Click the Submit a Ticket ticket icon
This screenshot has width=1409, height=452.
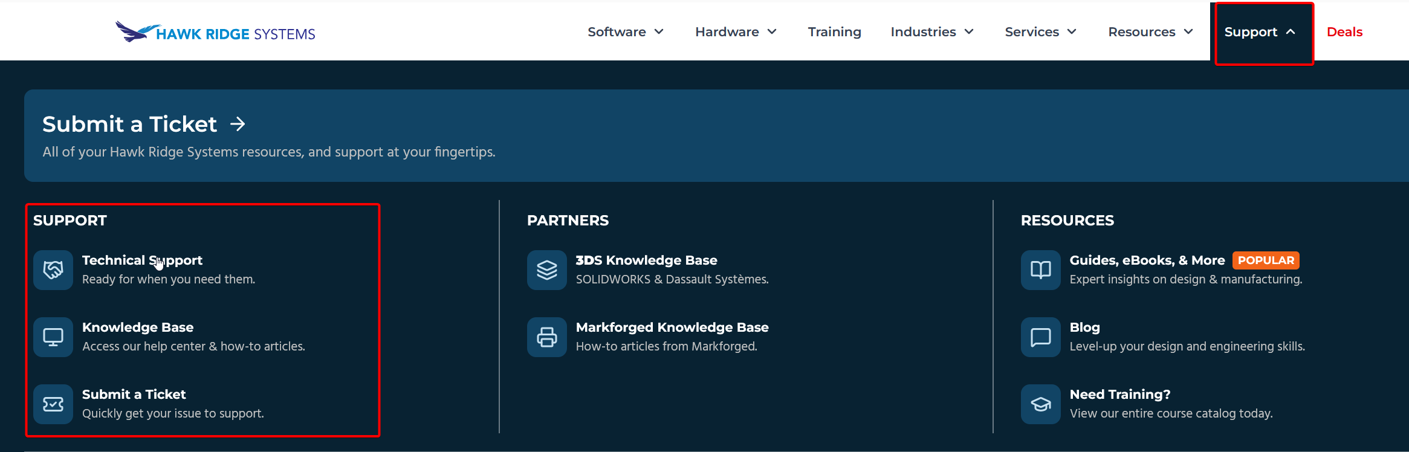pos(53,404)
